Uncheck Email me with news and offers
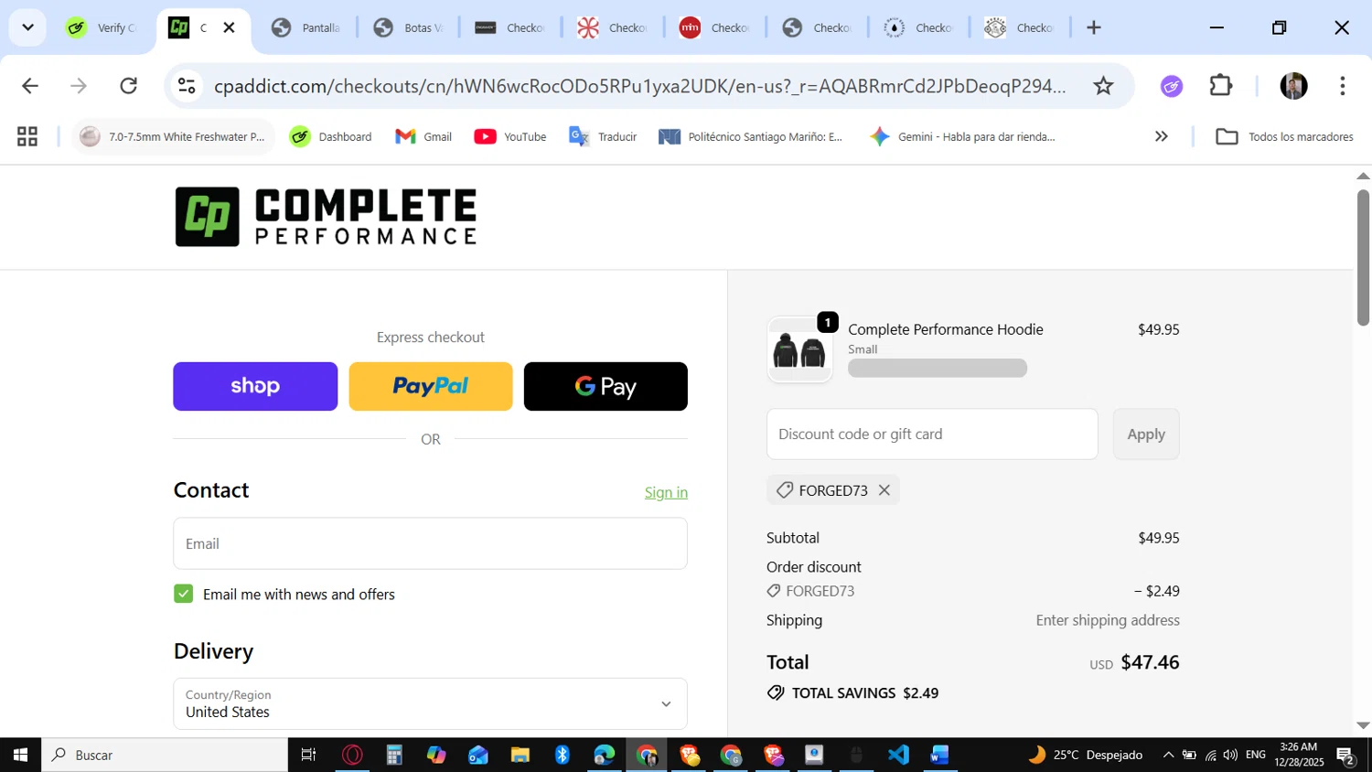 pyautogui.click(x=184, y=594)
